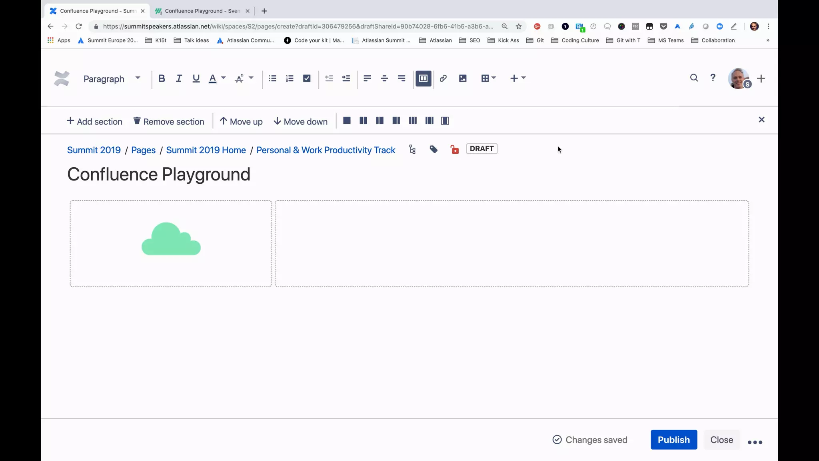Click Add section in layout toolbar
The width and height of the screenshot is (819, 461).
pos(94,121)
